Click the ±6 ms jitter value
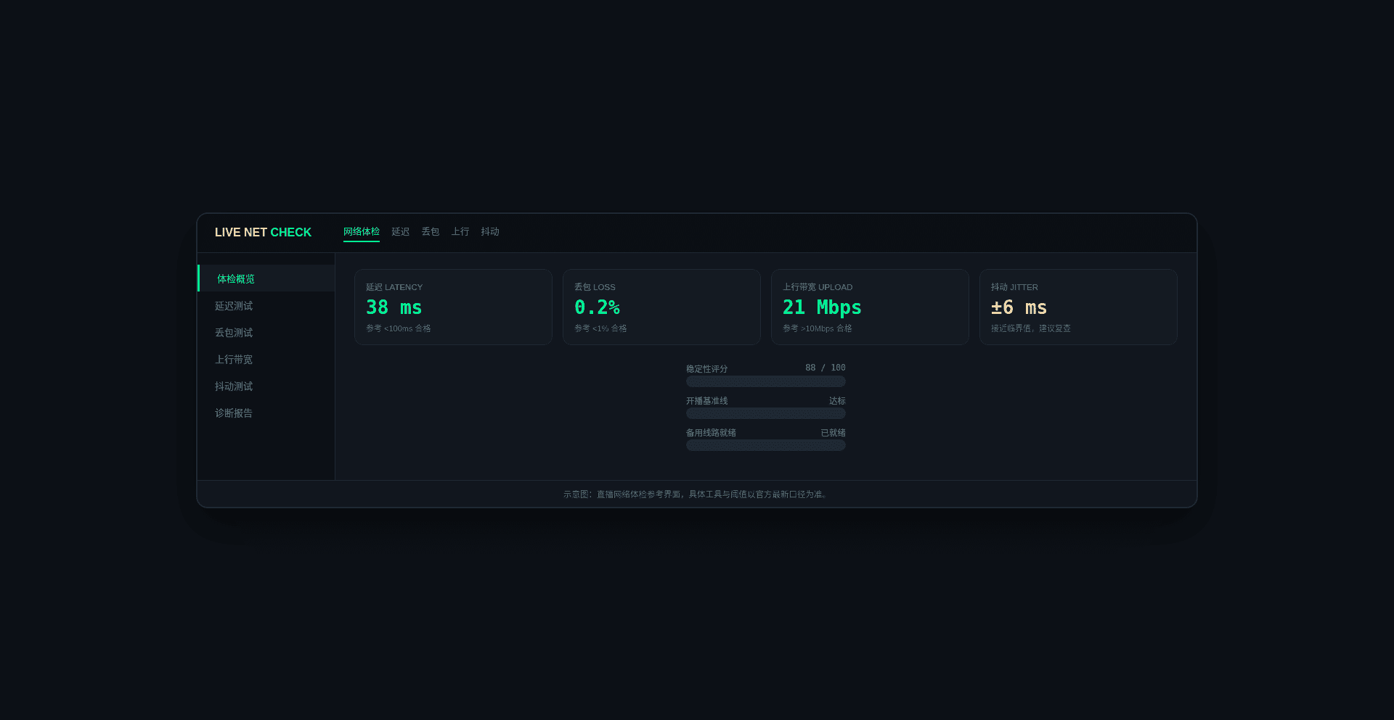Image resolution: width=1394 pixels, height=720 pixels. [x=1019, y=307]
